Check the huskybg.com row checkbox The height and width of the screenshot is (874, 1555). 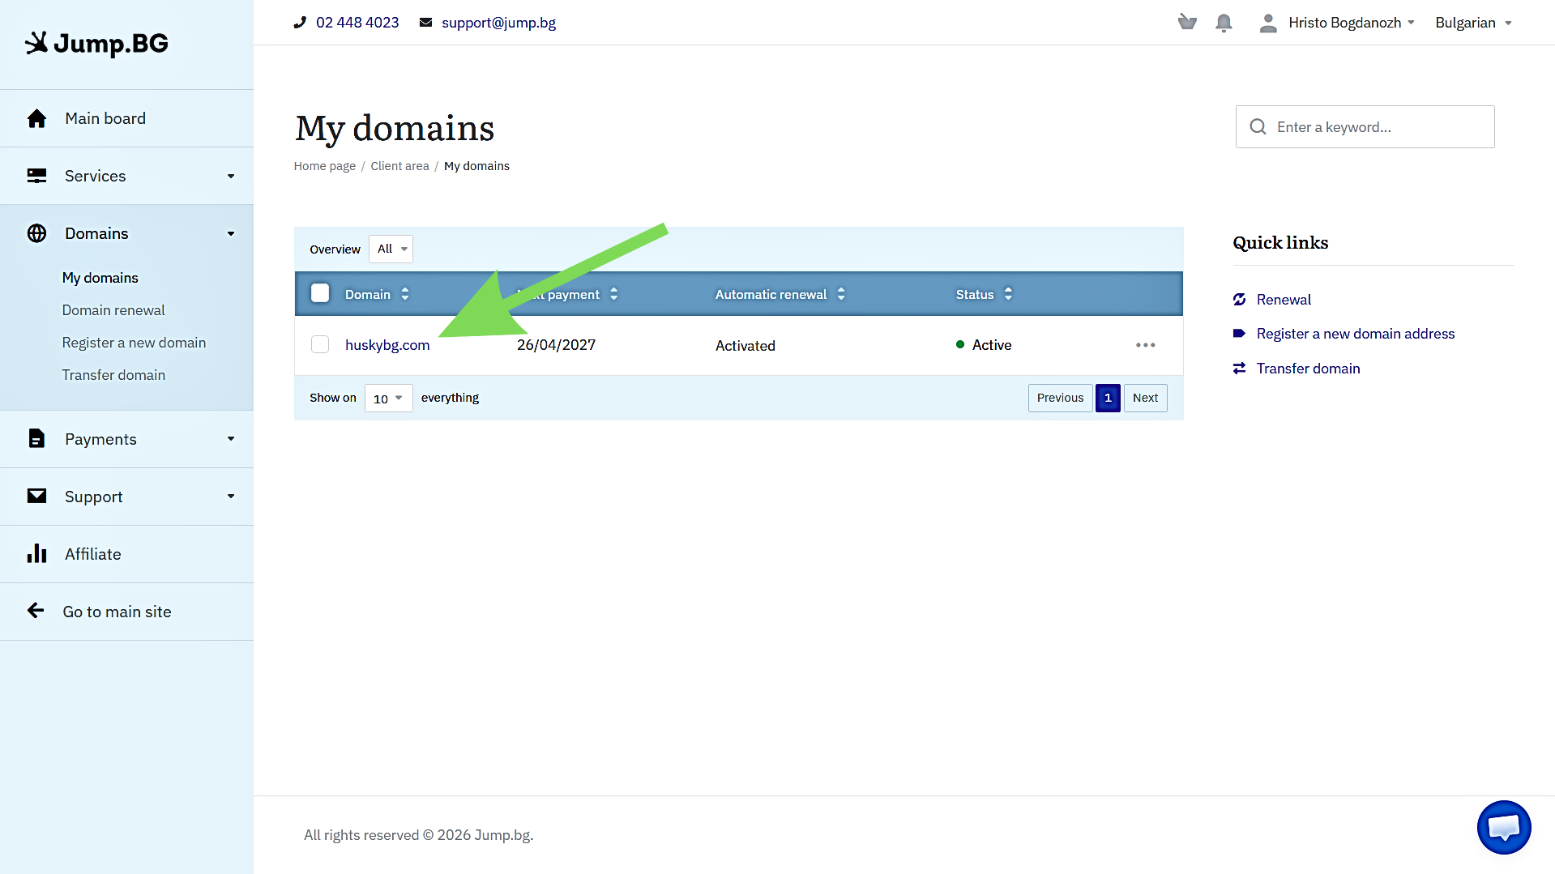pyautogui.click(x=320, y=345)
